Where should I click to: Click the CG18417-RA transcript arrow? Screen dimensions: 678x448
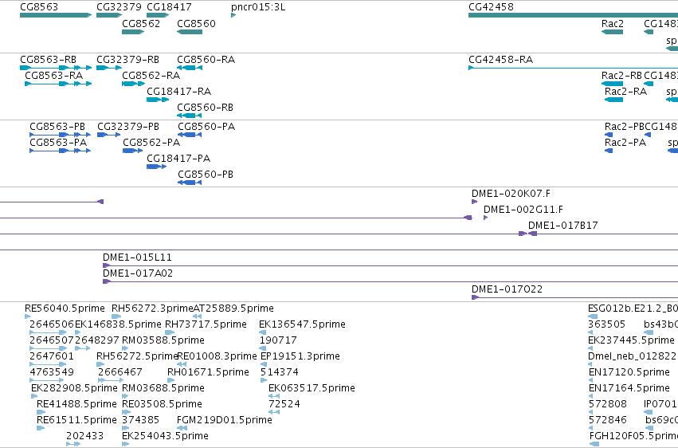158,100
